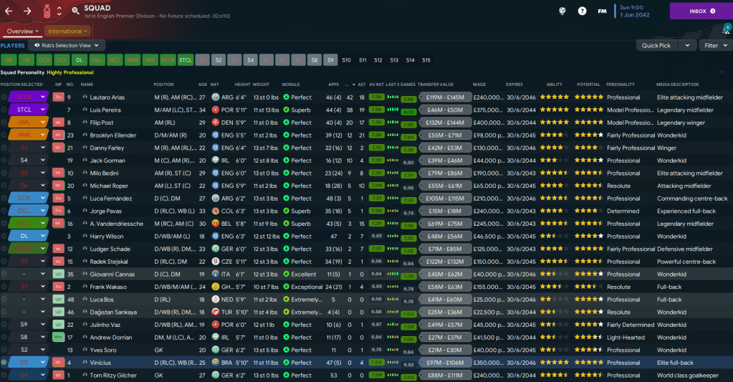Image resolution: width=733 pixels, height=382 pixels.
Task: Switch to the International tab
Action: coord(67,32)
